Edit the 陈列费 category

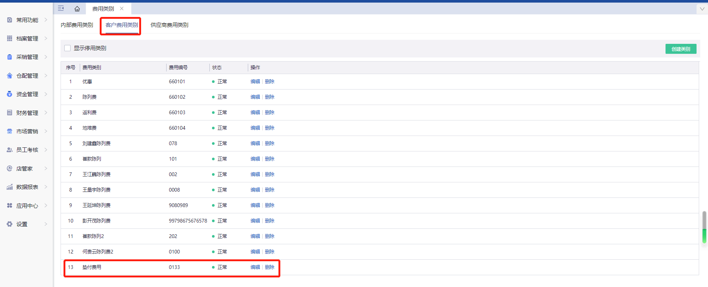[255, 97]
